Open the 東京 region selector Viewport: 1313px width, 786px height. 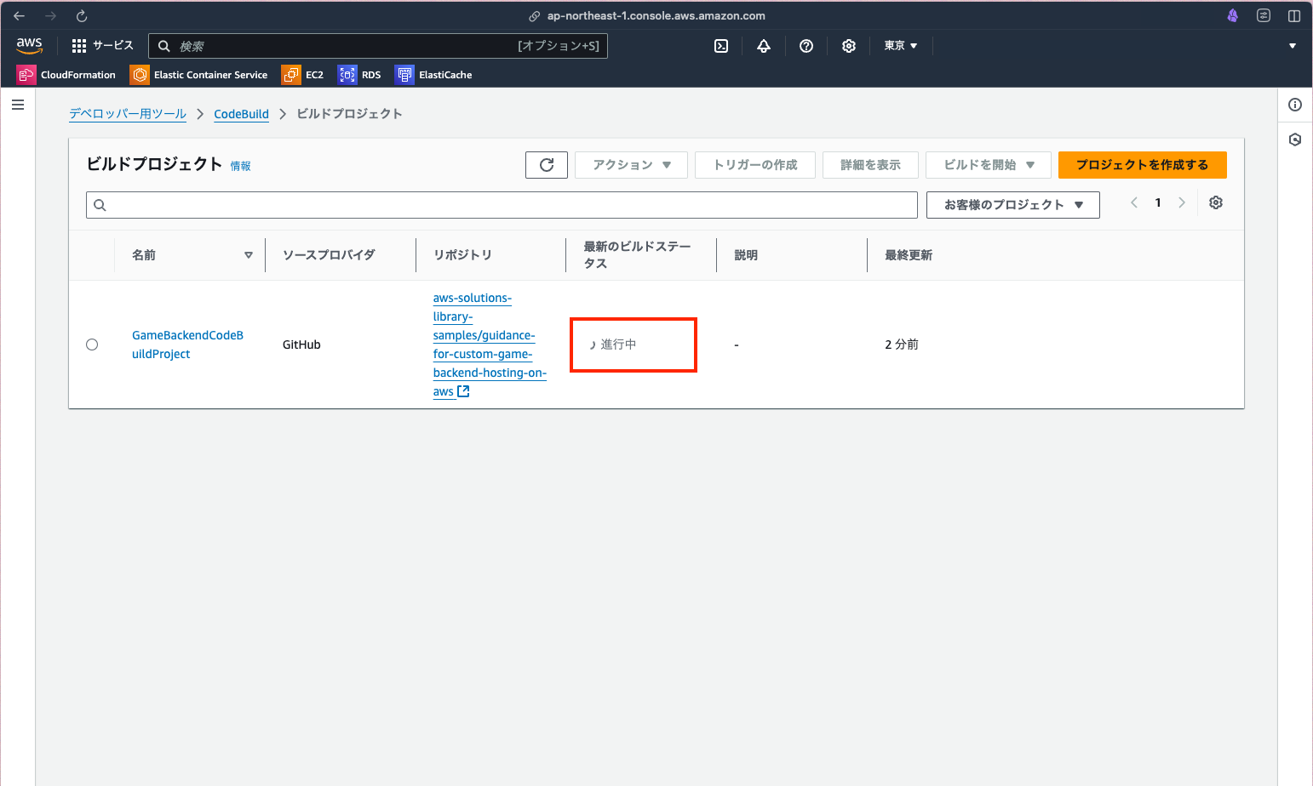[x=901, y=46]
